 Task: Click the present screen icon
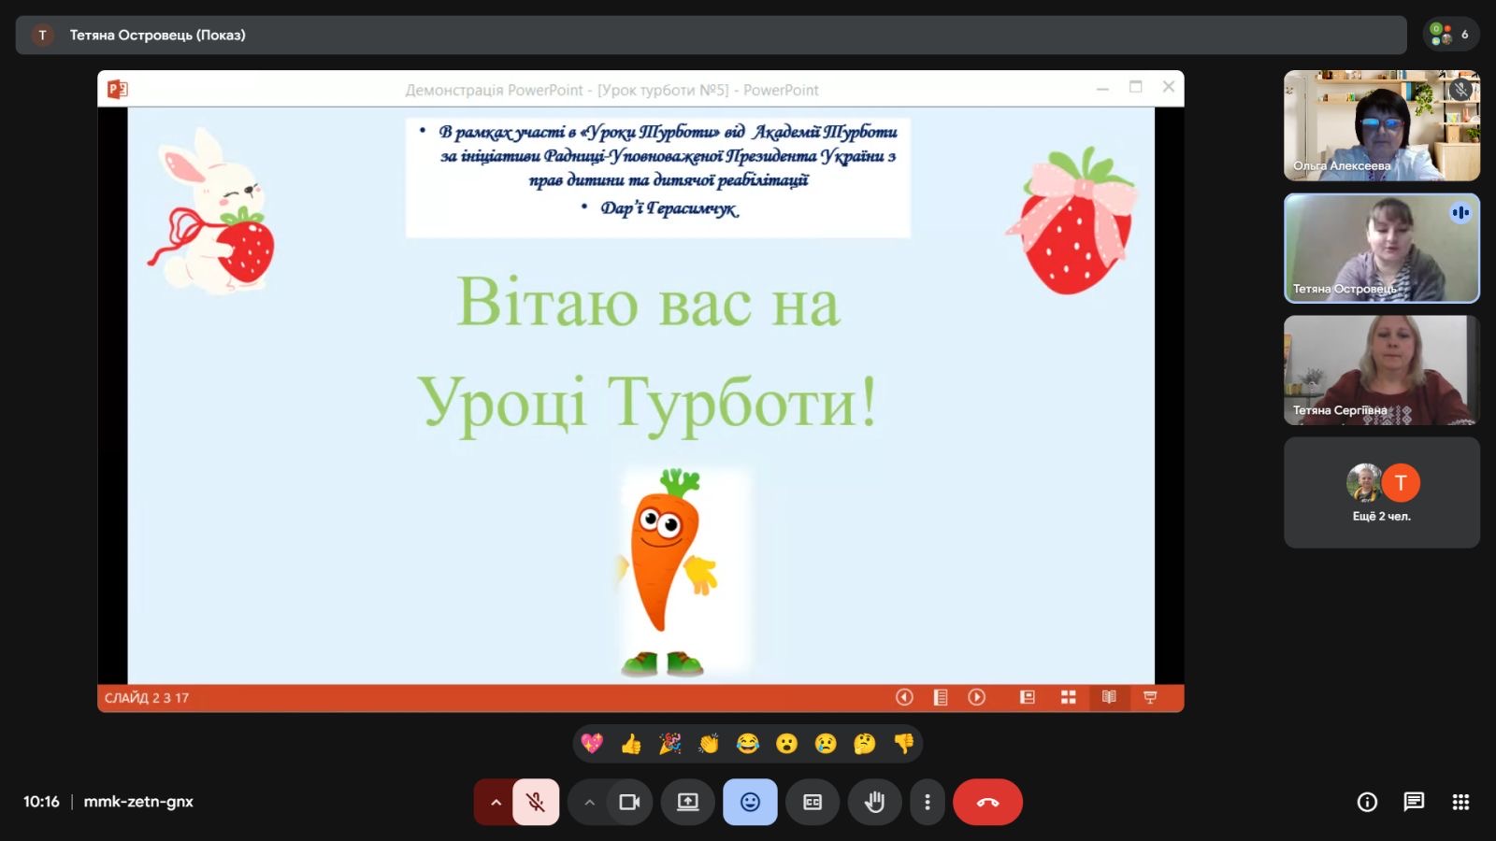point(688,802)
